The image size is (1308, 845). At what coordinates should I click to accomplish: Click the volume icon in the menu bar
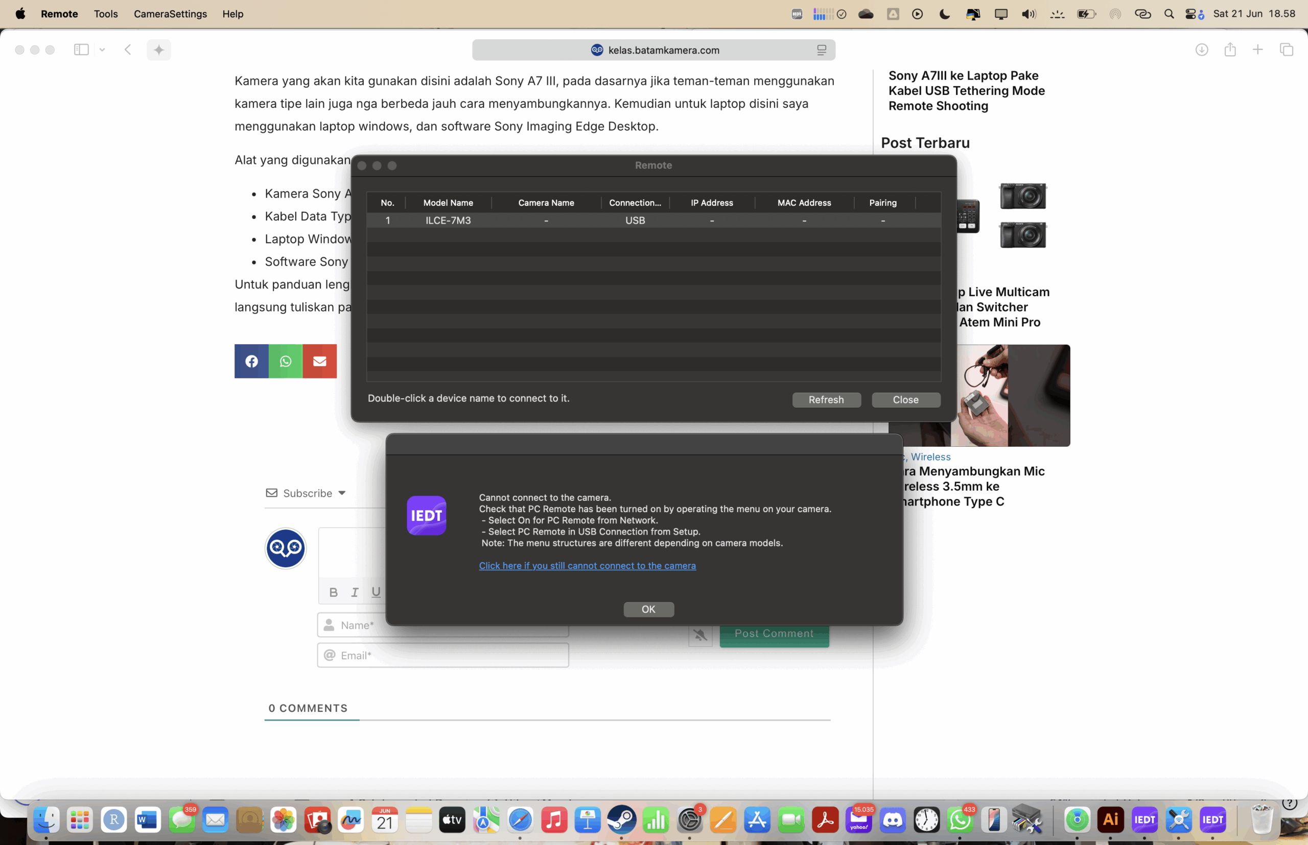(x=1029, y=14)
